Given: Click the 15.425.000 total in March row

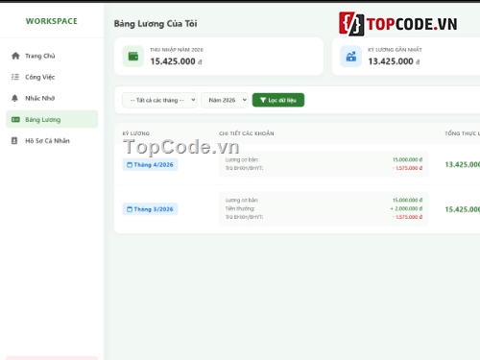Looking at the screenshot, I should pyautogui.click(x=463, y=209).
